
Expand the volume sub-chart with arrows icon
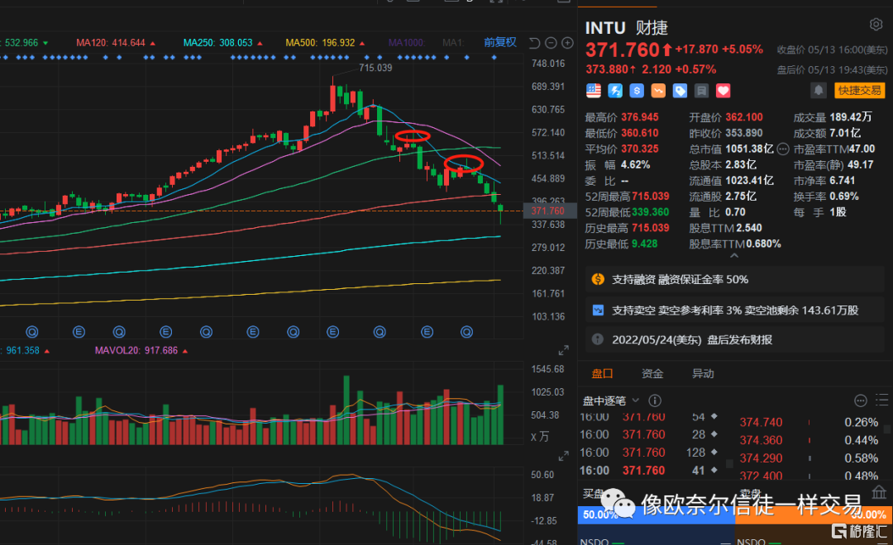tap(563, 350)
